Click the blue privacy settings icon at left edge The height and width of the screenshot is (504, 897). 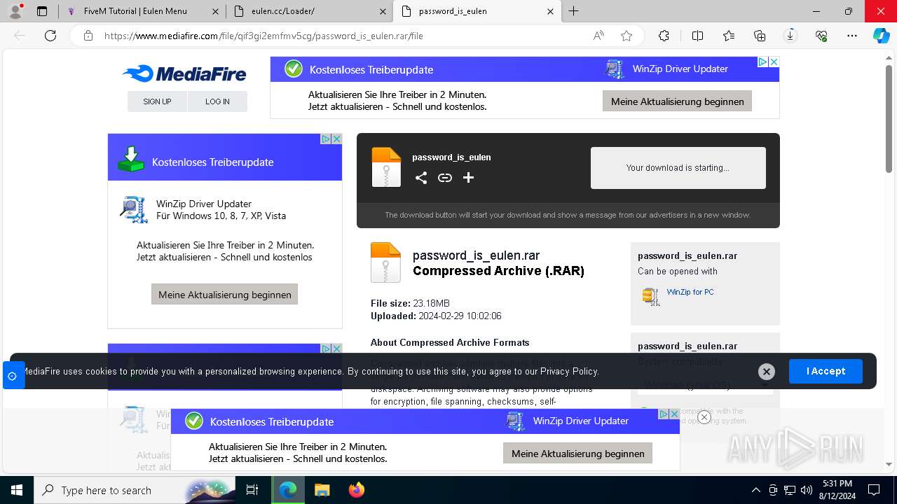click(x=12, y=376)
